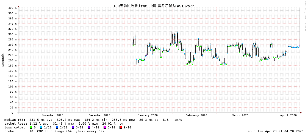Click the green 0 loss color swatch
The width and height of the screenshot is (308, 135).
[x=31, y=127]
